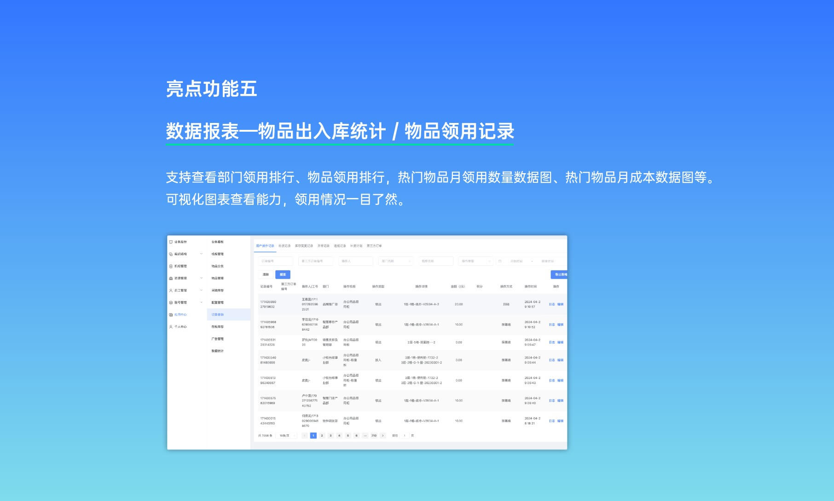
Task: Click the 账号管理 sidebar icon
Action: tap(171, 303)
